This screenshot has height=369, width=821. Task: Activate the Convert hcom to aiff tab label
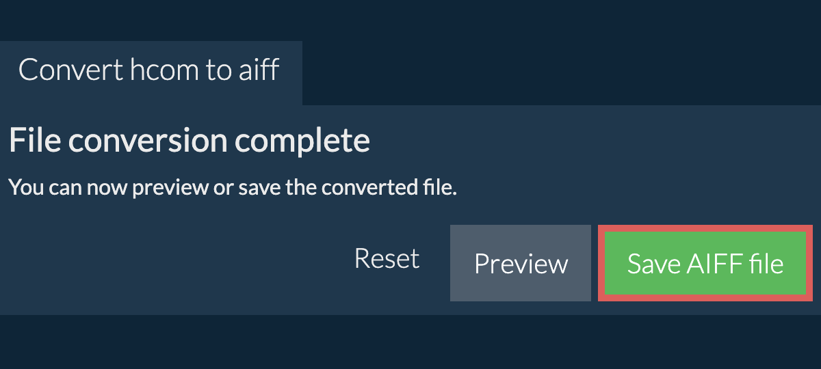pyautogui.click(x=149, y=70)
